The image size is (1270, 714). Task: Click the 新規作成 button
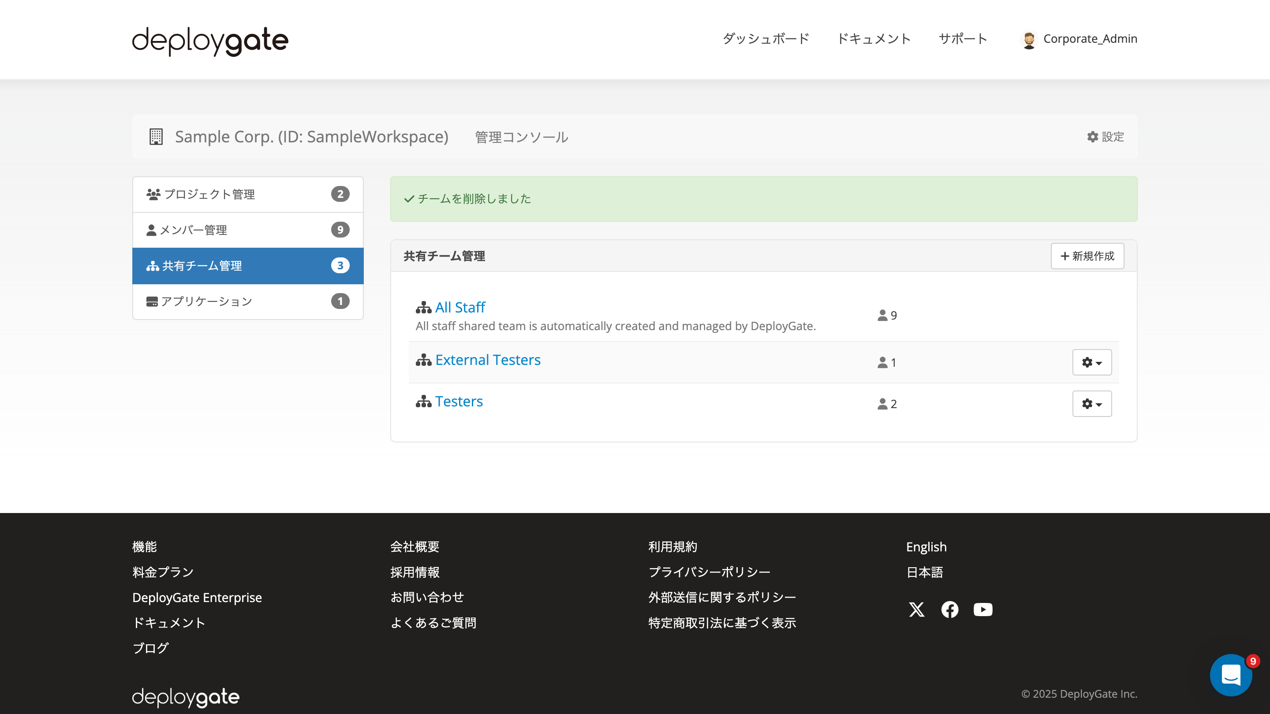point(1087,256)
